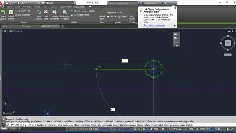
Task: Close the command line with its X icon
Action: click(4, 119)
